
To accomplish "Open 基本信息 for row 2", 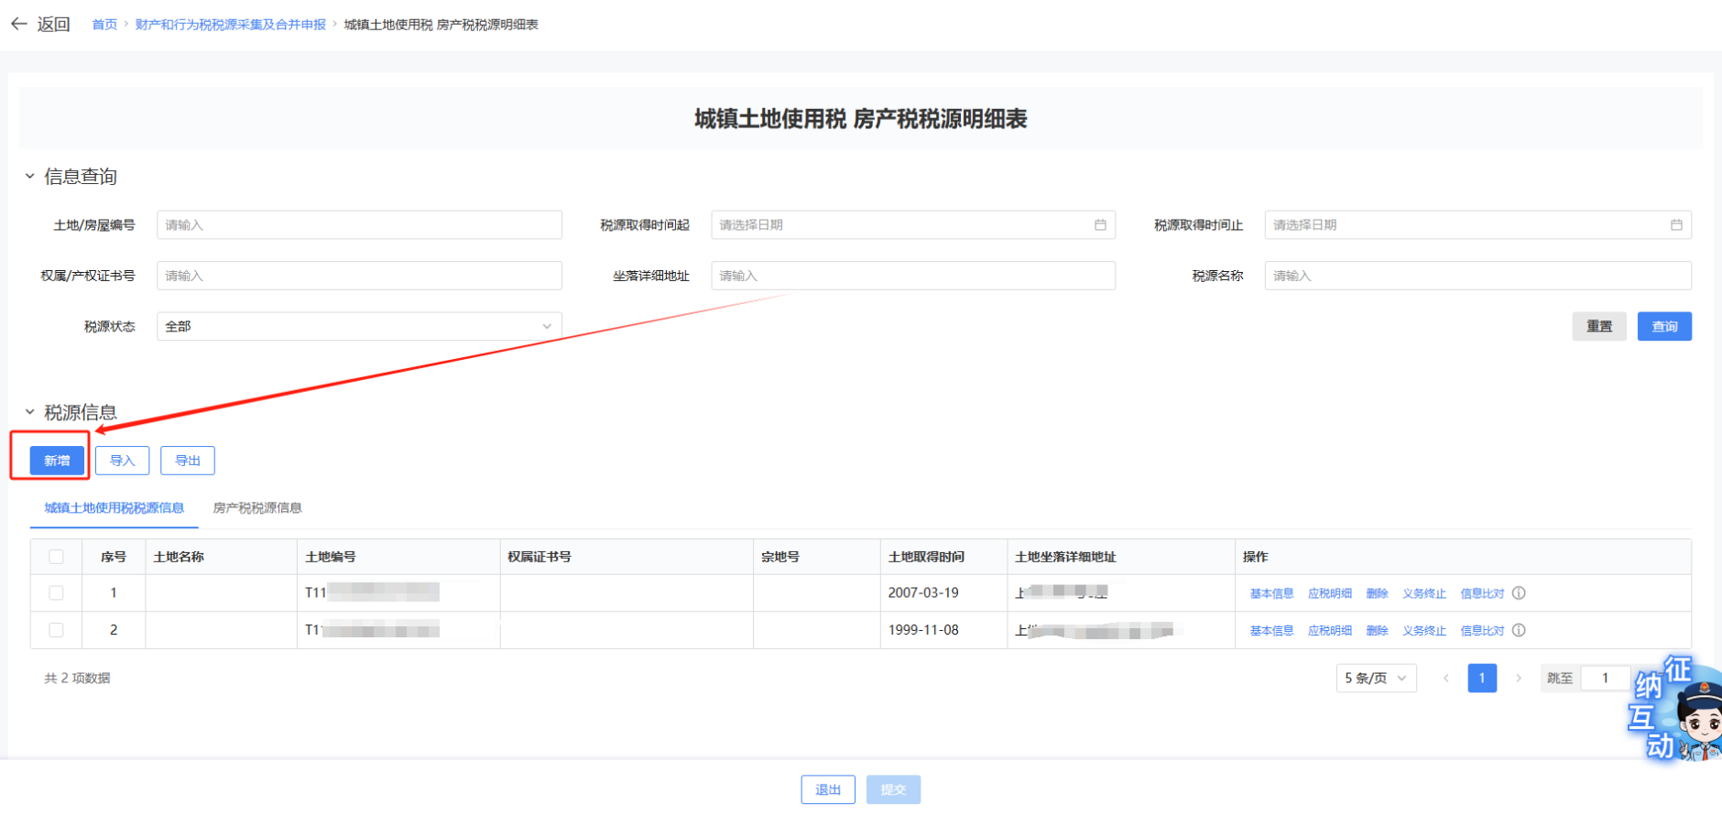I will click(1271, 630).
